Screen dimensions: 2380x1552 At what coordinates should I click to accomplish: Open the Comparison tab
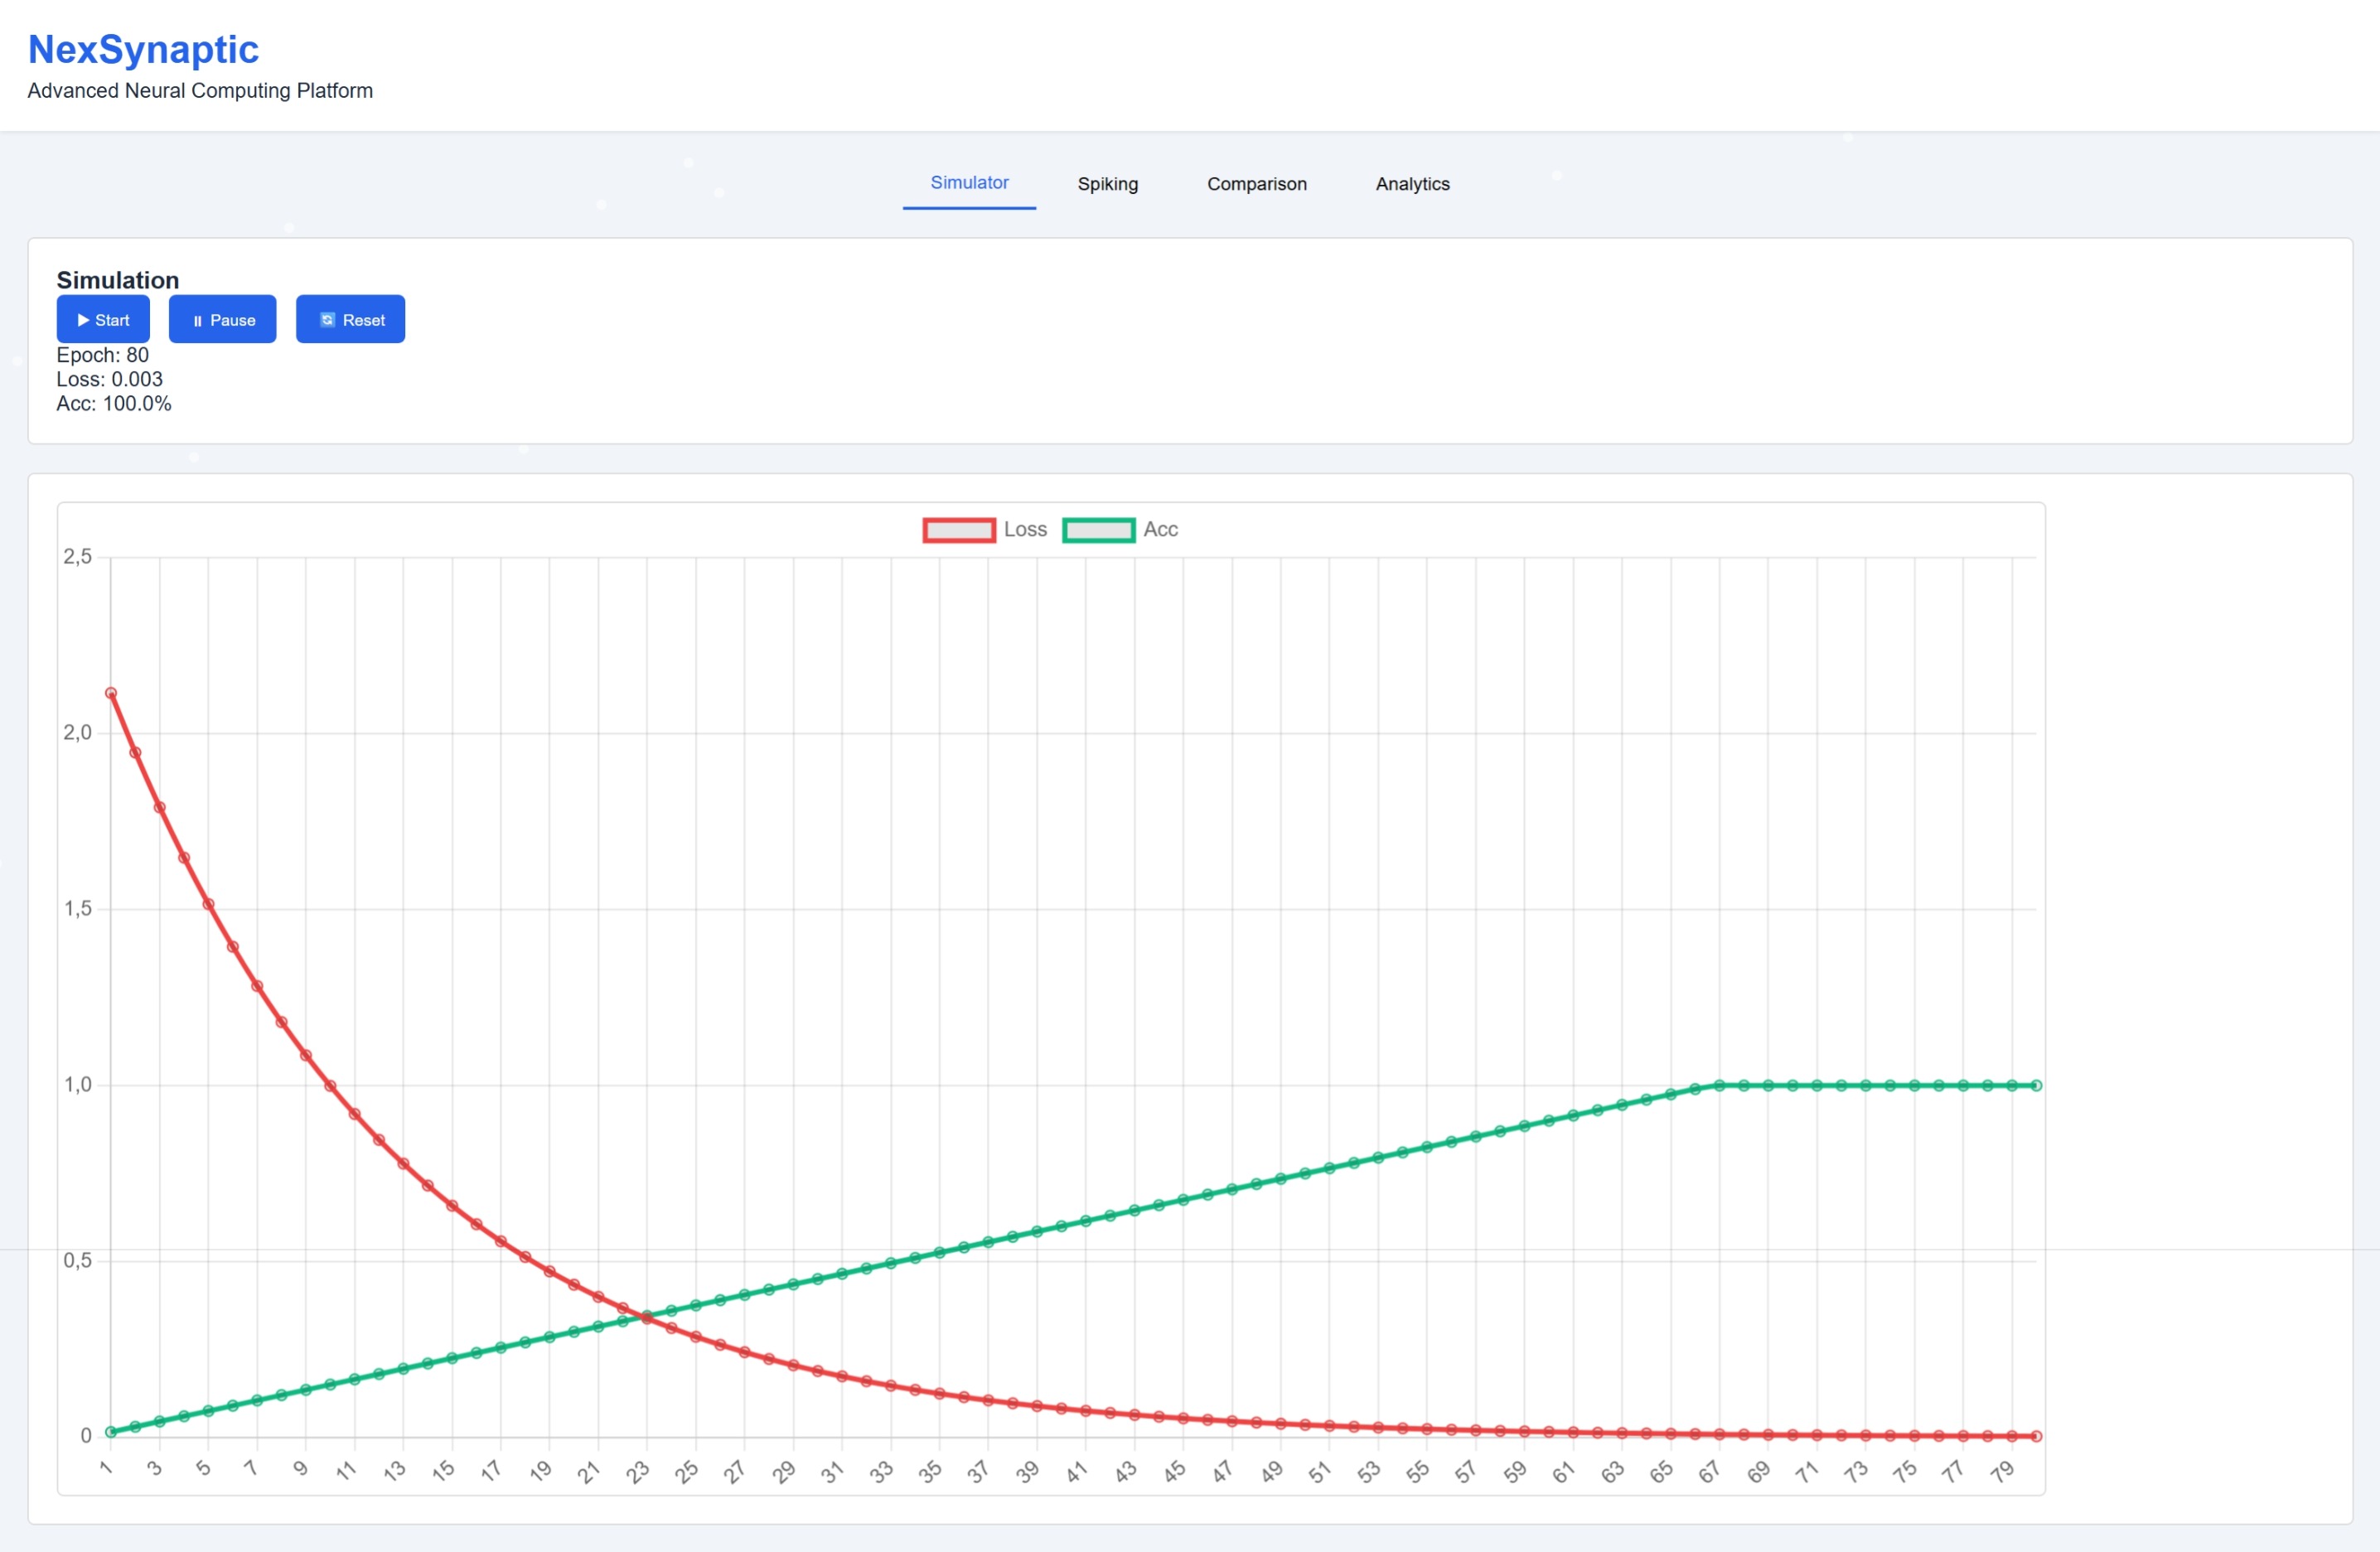1256,184
